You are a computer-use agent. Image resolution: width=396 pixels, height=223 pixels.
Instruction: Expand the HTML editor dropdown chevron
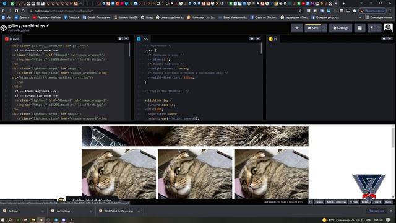point(126,38)
